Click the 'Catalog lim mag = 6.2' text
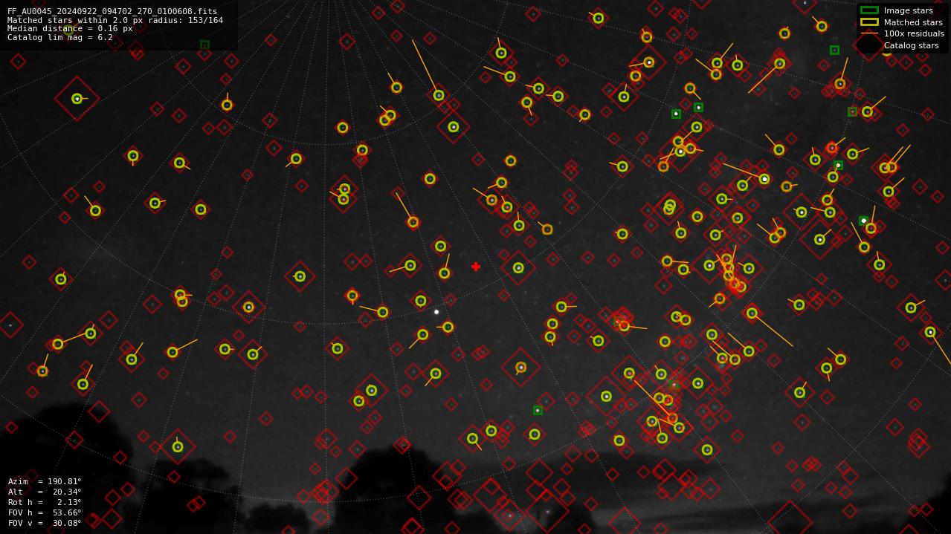 pos(60,37)
